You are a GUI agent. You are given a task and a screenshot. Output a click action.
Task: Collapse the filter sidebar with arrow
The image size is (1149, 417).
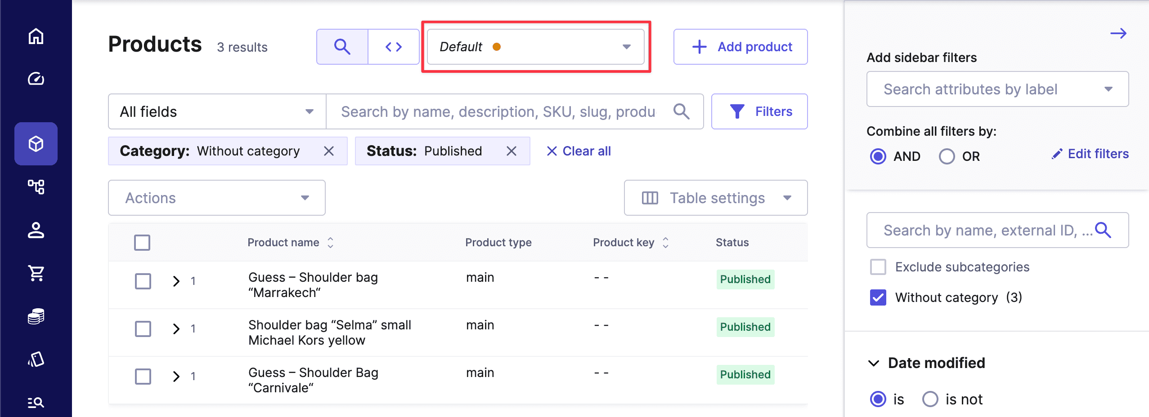click(1118, 33)
